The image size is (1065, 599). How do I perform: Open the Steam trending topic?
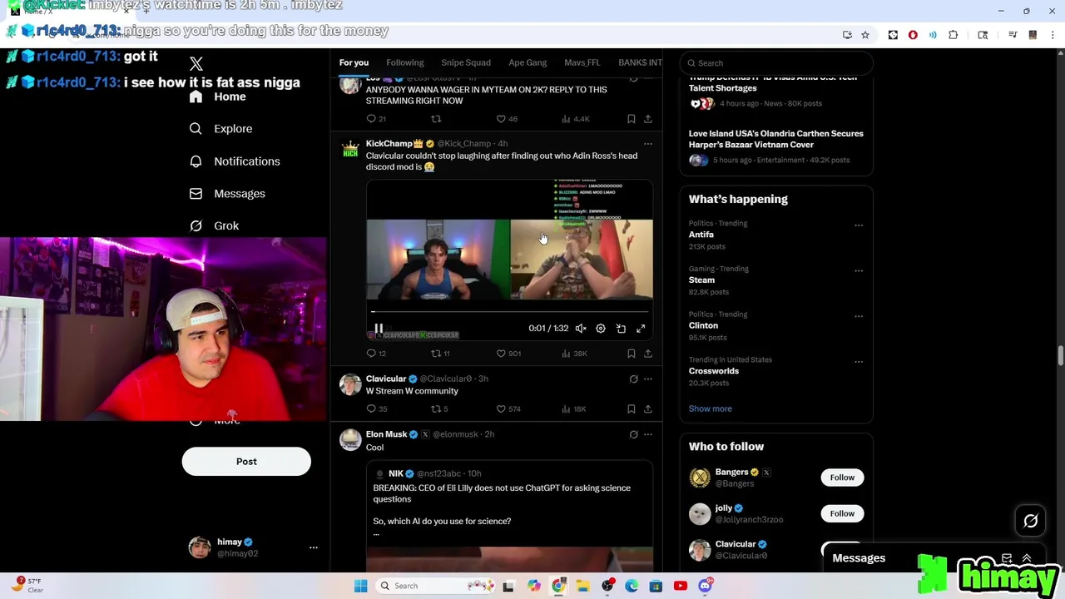click(701, 280)
